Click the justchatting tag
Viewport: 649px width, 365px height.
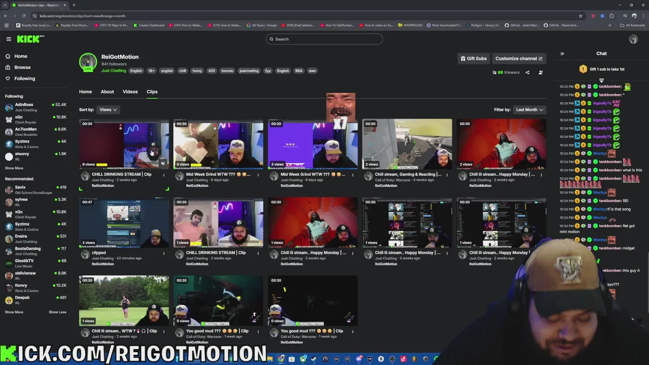(249, 71)
